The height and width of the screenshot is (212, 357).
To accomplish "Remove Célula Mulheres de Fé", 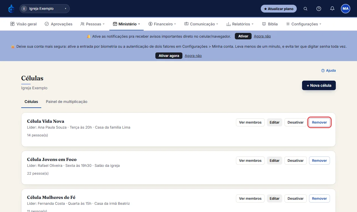I will pyautogui.click(x=319, y=199).
